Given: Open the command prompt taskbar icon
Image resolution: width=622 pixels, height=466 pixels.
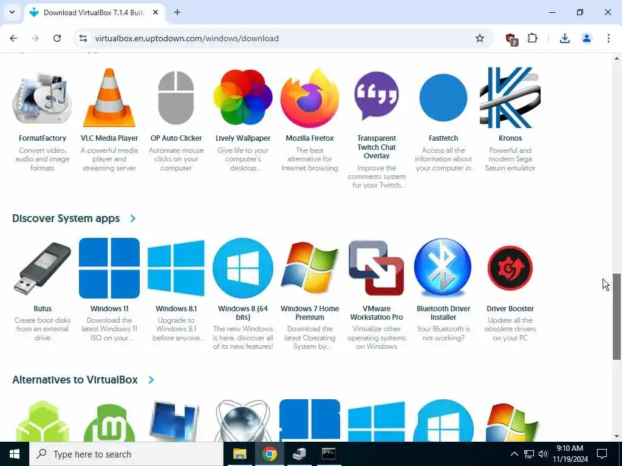Looking at the screenshot, I should [329, 454].
